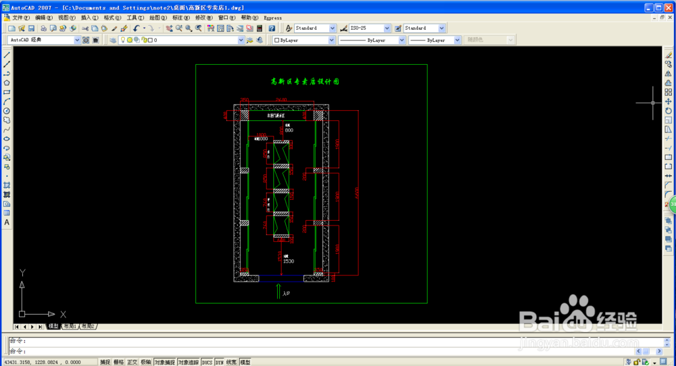Toggle DYN dynamic input in the status bar
The image size is (676, 366).
tap(220, 362)
